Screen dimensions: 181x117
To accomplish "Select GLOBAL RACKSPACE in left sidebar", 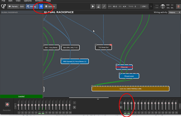I will 21,12.
